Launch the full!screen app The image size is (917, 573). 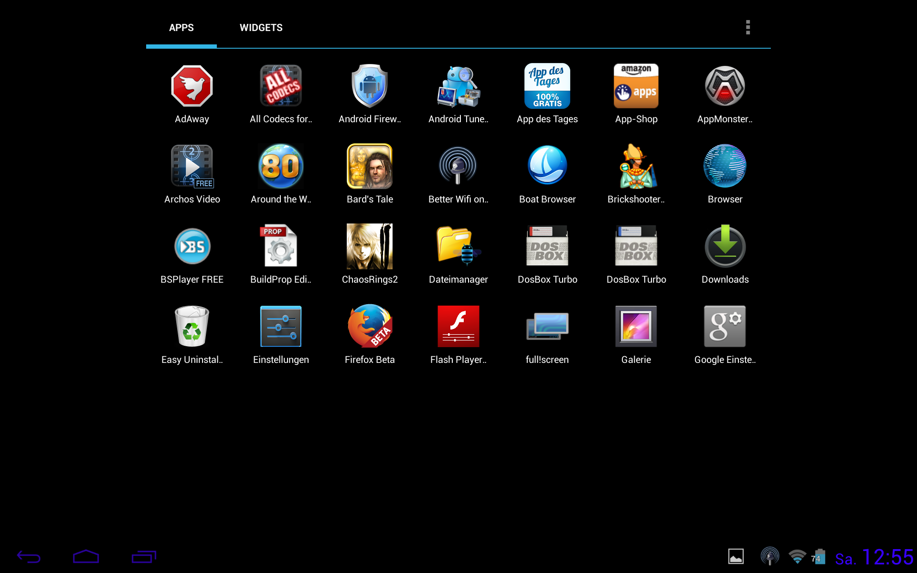pos(547,326)
